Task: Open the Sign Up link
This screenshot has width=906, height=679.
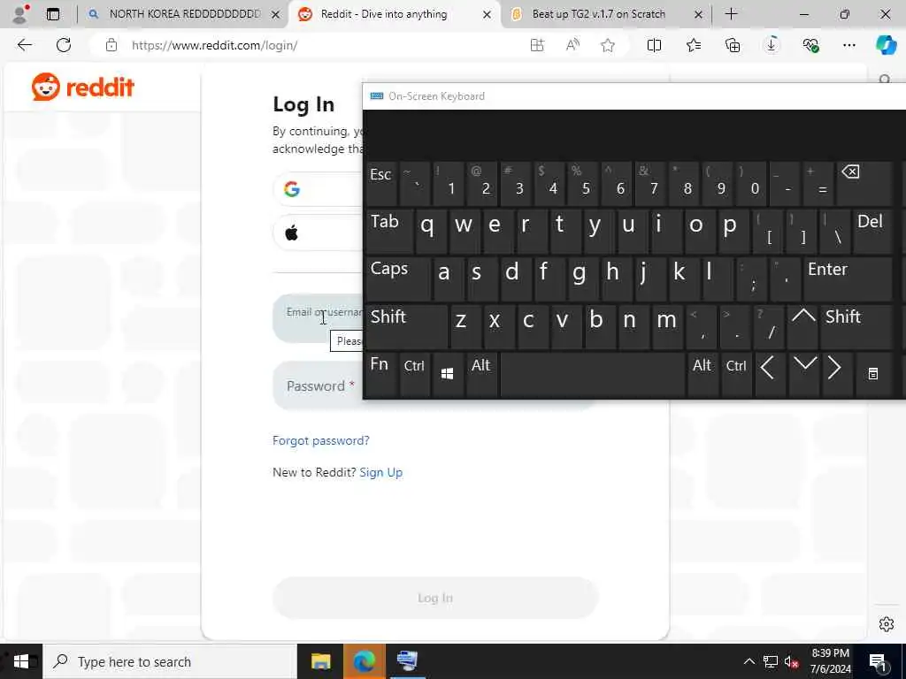Action: (x=380, y=472)
